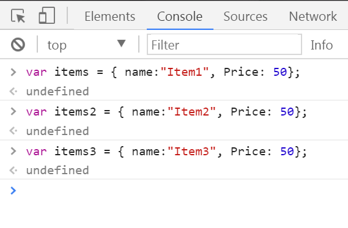Screen dimensions: 348x228
Task: Clear the console with the ban icon
Action: click(x=18, y=45)
